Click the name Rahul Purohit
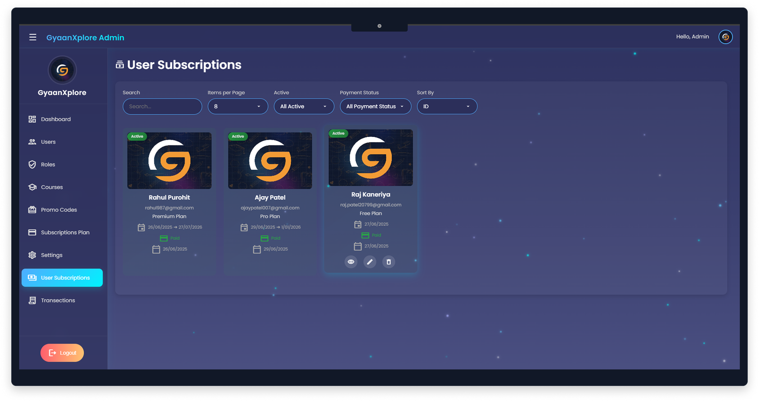Viewport: 759px width, 401px height. pos(169,198)
